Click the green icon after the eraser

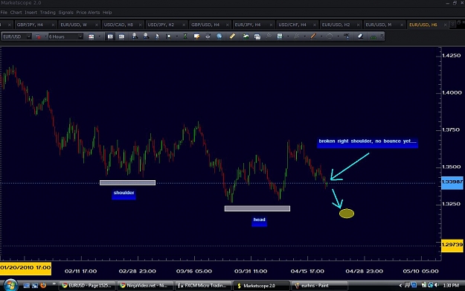pyautogui.click(x=373, y=36)
